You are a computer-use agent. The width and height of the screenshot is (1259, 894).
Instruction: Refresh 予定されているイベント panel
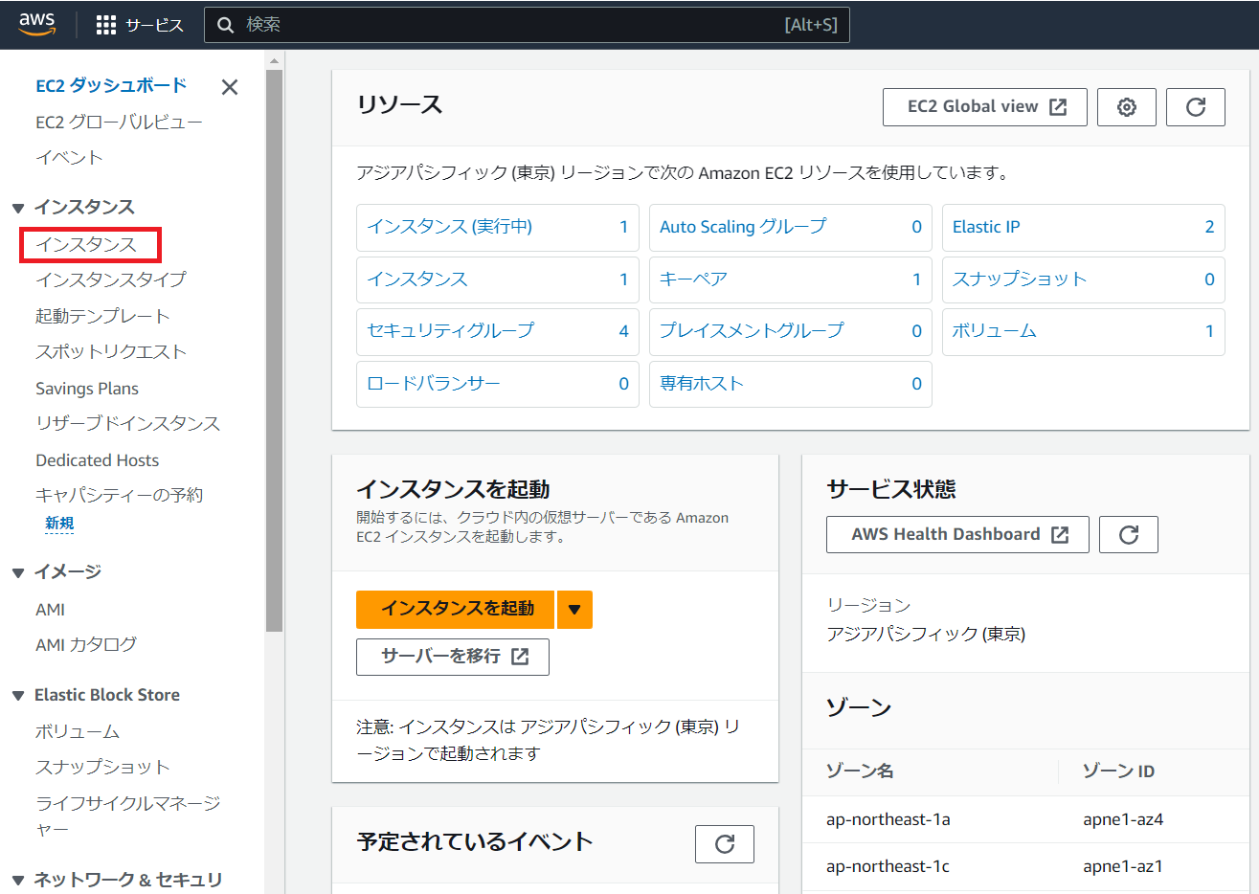tap(724, 843)
